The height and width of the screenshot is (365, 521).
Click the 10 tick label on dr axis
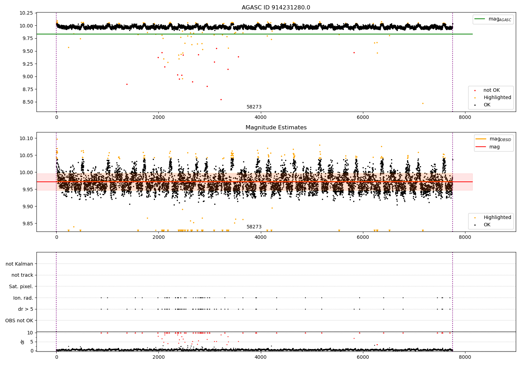click(30, 333)
